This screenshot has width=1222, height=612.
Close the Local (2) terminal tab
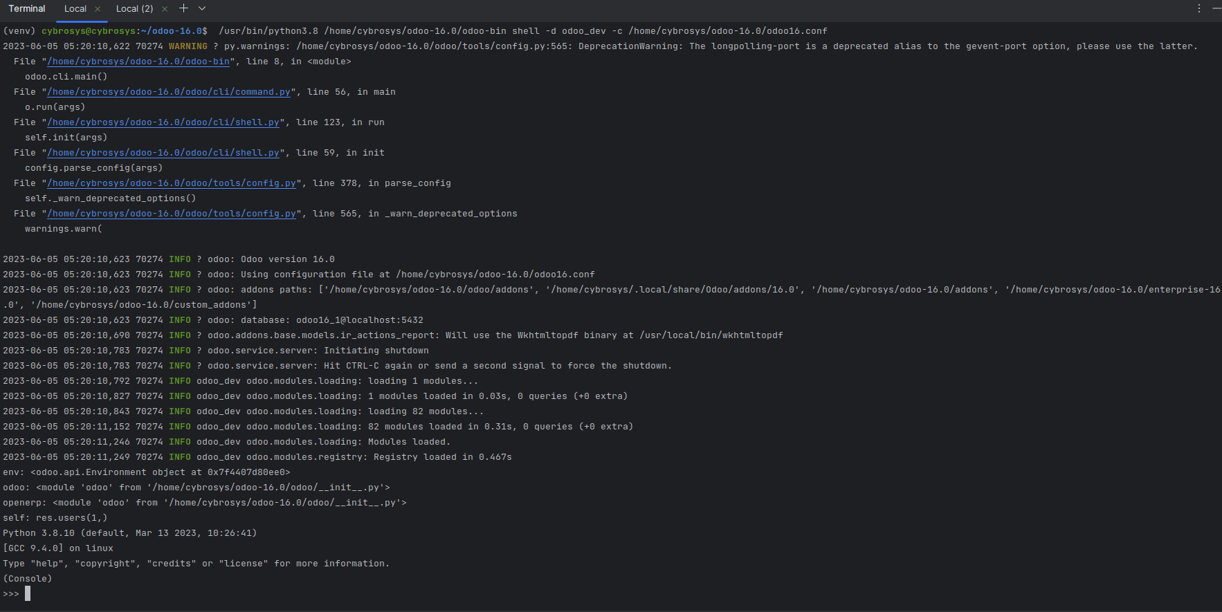(x=165, y=9)
